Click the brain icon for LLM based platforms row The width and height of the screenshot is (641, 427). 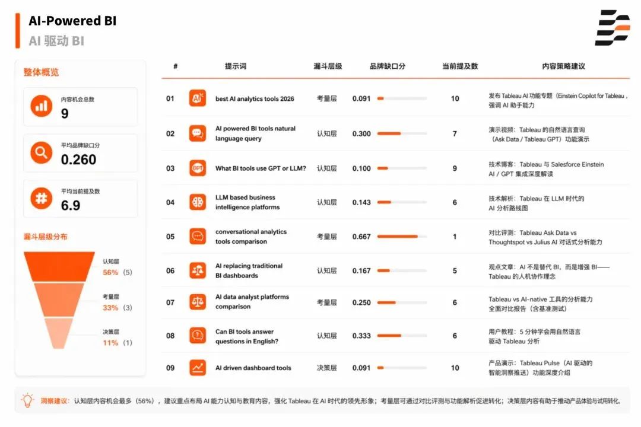point(198,202)
